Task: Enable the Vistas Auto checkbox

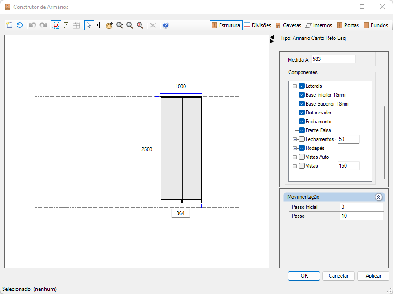Action: (302, 157)
